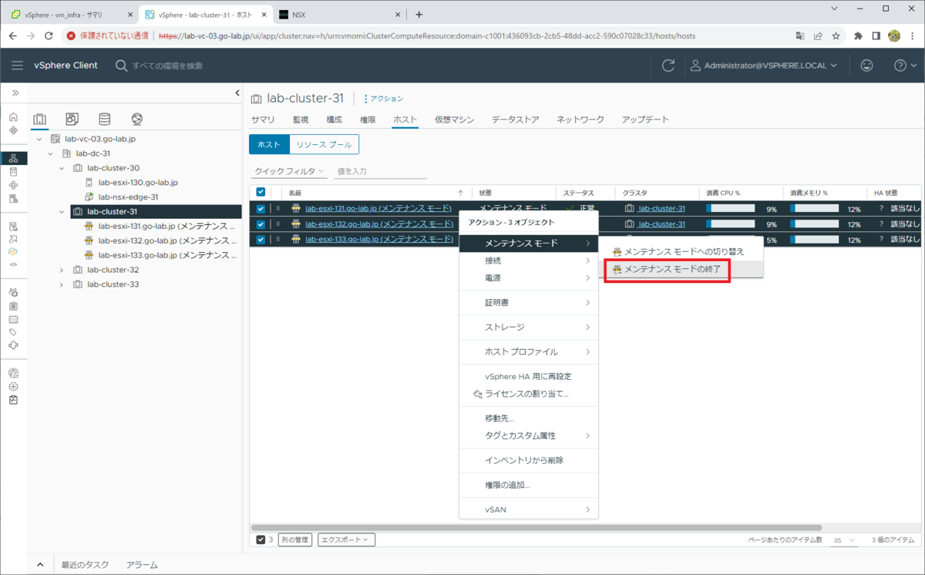Collapse the lab-cluster-30 tree node

click(62, 168)
